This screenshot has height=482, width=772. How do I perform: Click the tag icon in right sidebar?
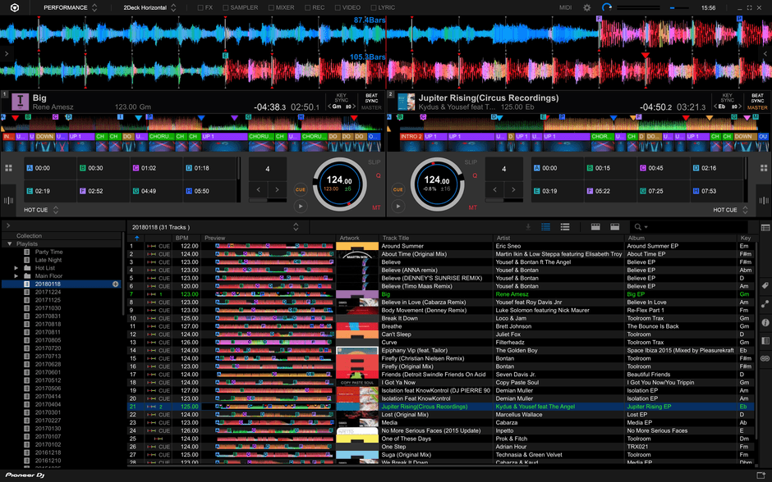pyautogui.click(x=765, y=286)
